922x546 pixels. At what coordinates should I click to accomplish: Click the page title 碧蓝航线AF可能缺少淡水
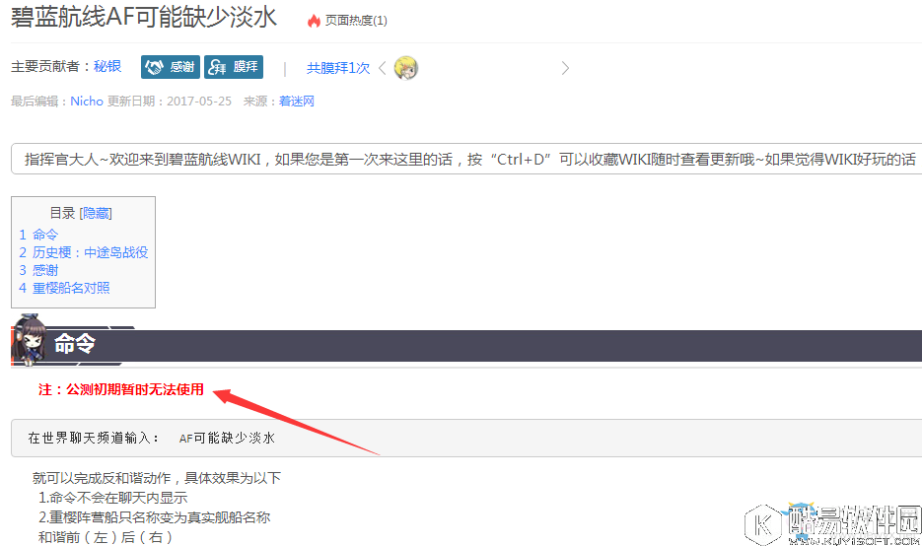pos(143,17)
